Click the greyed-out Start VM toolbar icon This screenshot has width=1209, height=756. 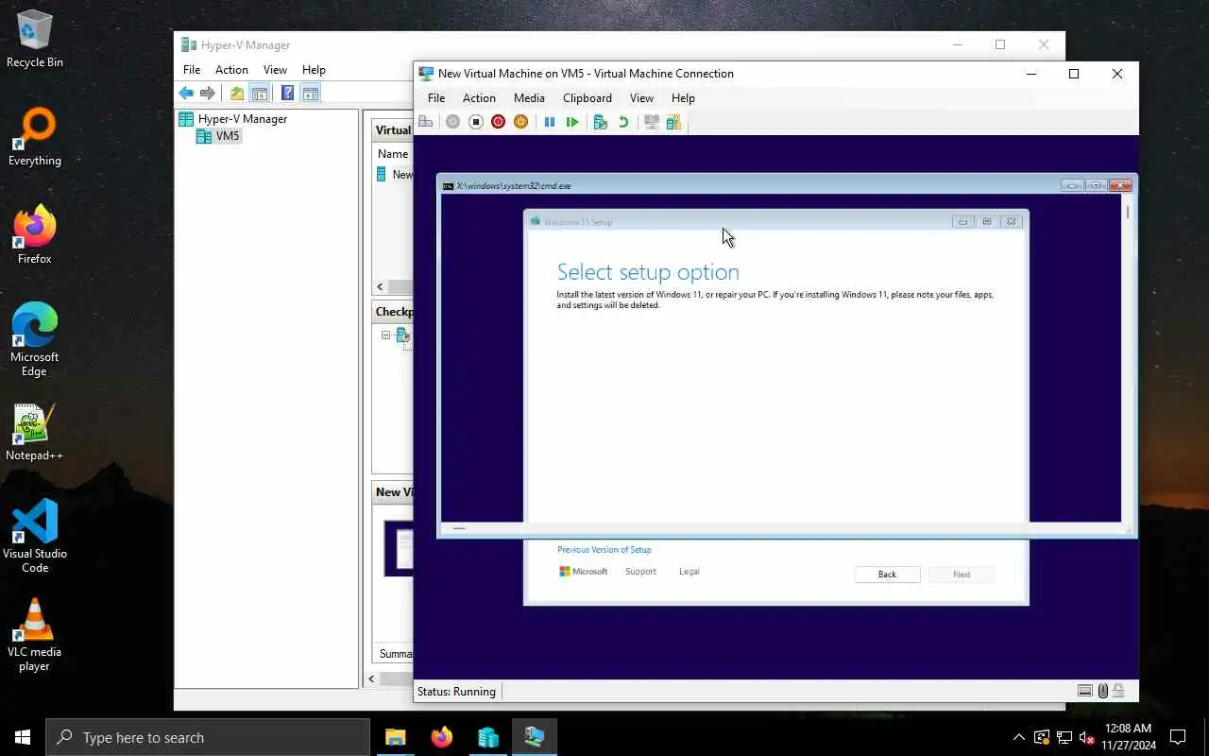(452, 122)
